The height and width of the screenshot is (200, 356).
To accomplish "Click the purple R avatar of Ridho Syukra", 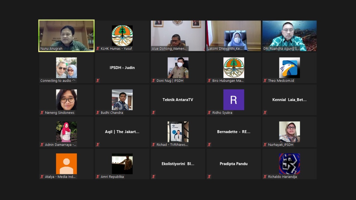I will (234, 100).
